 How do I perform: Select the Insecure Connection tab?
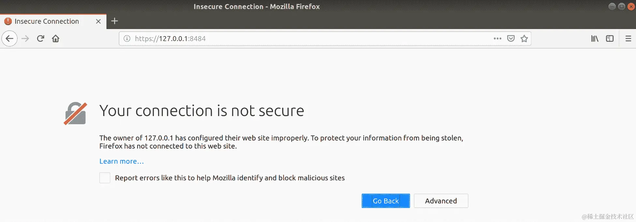(47, 21)
